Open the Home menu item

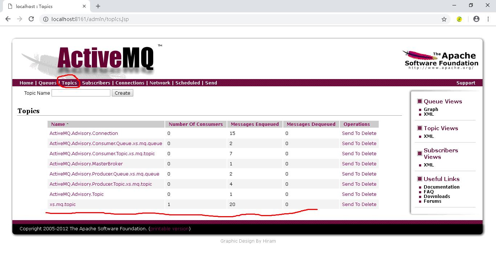pyautogui.click(x=26, y=83)
